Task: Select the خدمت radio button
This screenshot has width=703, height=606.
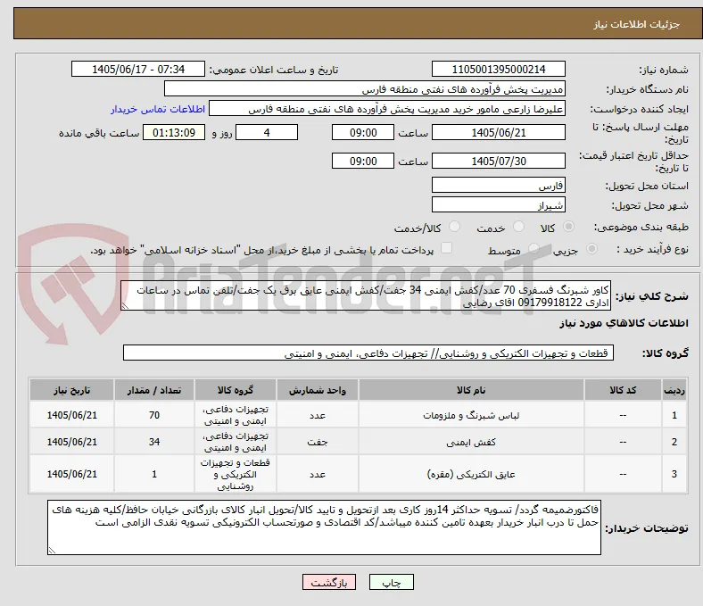Action: [x=518, y=227]
